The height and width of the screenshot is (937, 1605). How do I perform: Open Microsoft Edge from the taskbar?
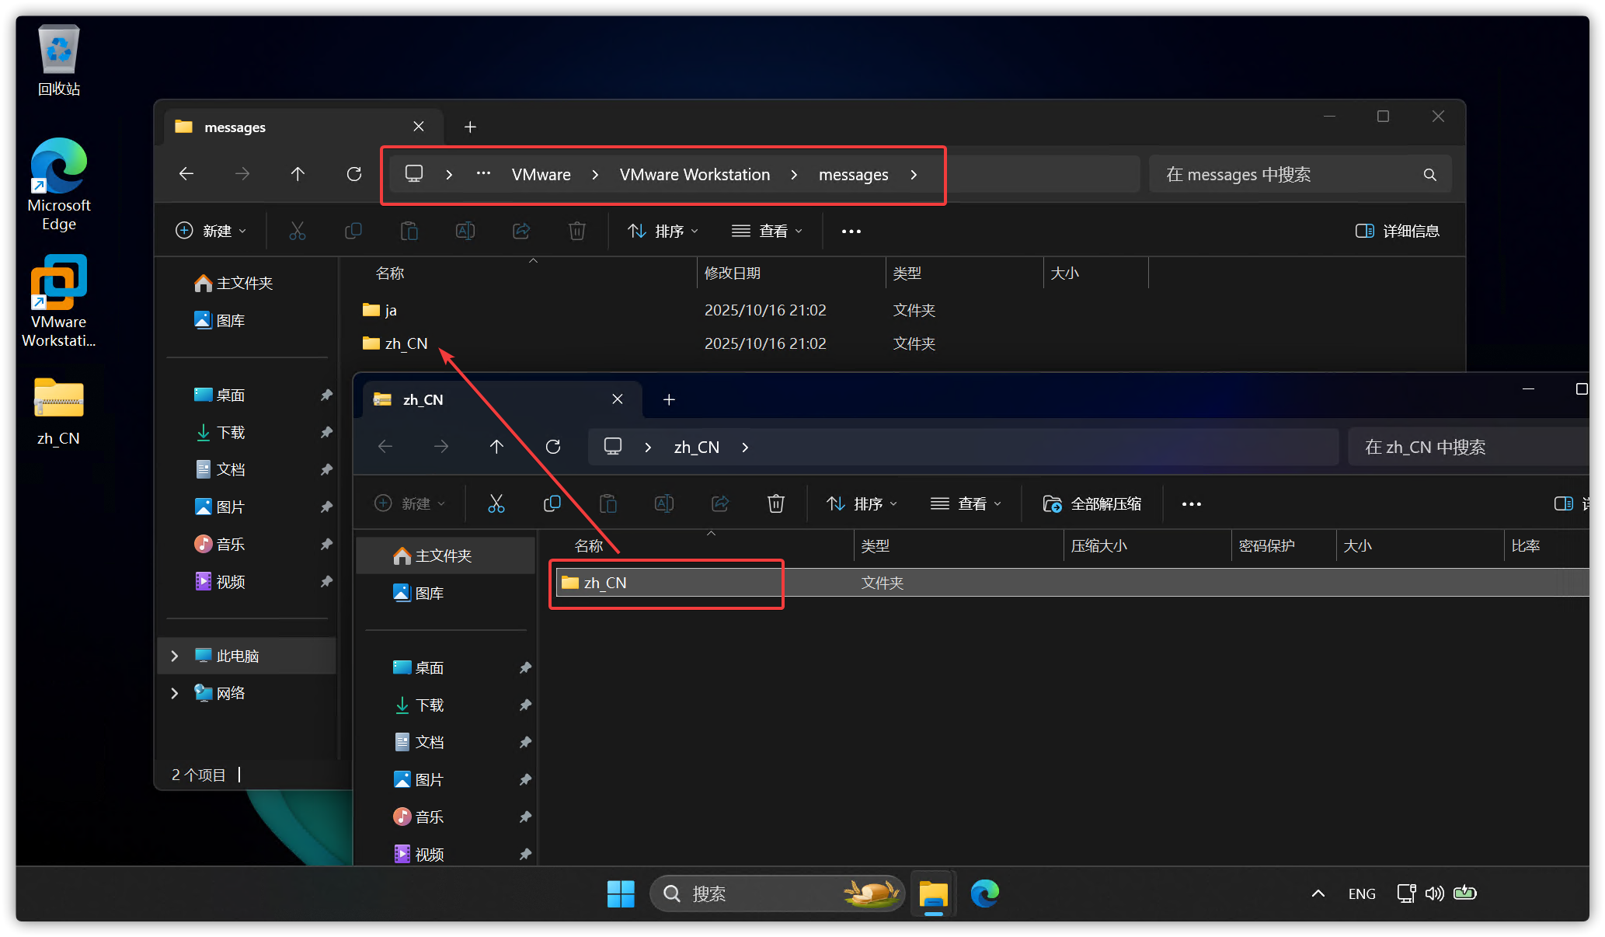tap(984, 893)
